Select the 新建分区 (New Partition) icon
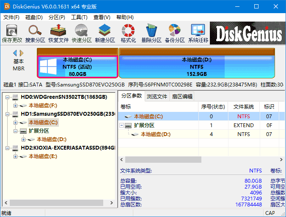 (x=104, y=33)
